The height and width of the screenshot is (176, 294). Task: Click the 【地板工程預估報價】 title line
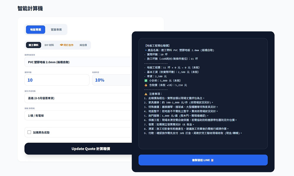[x=157, y=46]
